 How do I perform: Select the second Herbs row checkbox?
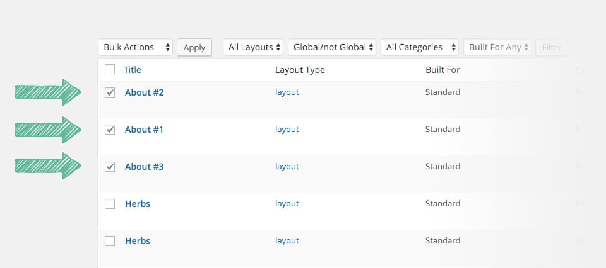[x=110, y=241]
